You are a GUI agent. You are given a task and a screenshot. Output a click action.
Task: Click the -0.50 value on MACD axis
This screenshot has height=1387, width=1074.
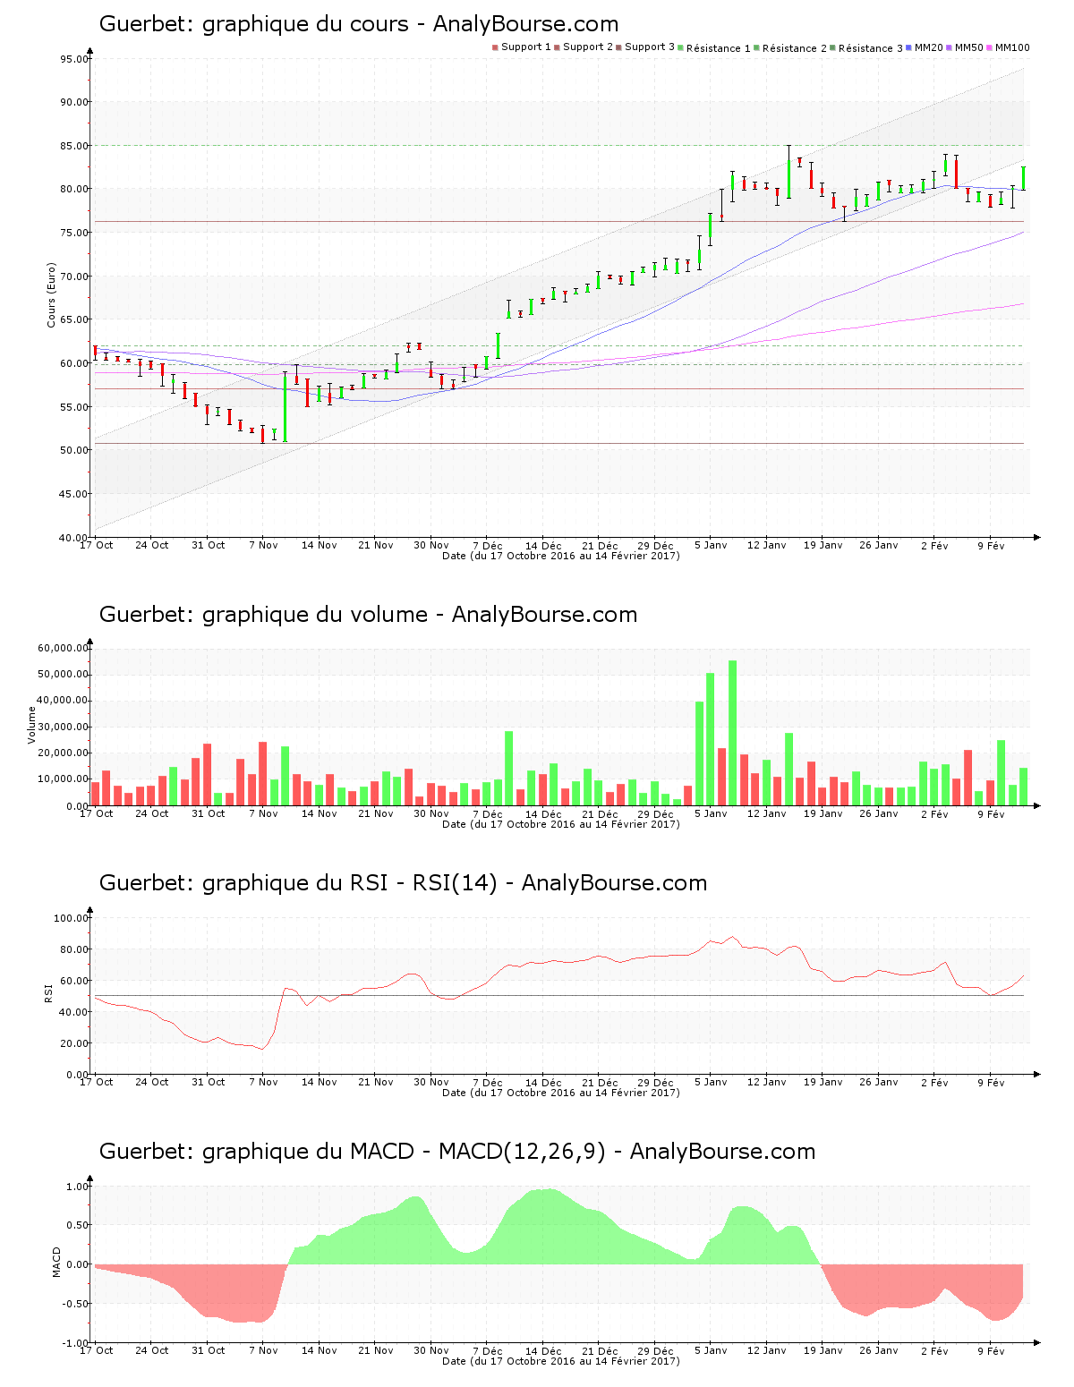74,1304
